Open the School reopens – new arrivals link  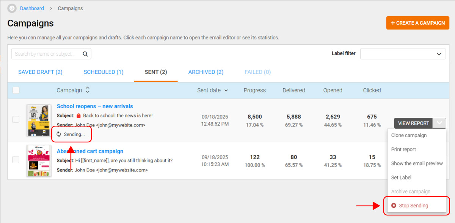click(x=95, y=106)
